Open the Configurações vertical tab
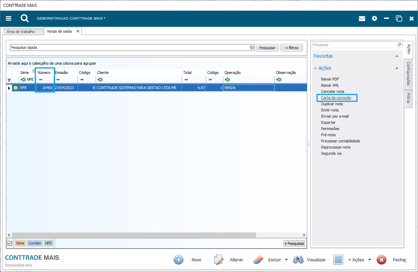Screen dimensions: 418x272 click(408, 74)
